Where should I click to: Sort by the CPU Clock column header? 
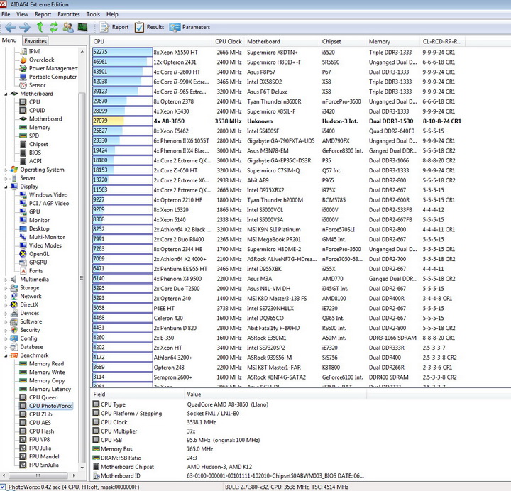(228, 41)
